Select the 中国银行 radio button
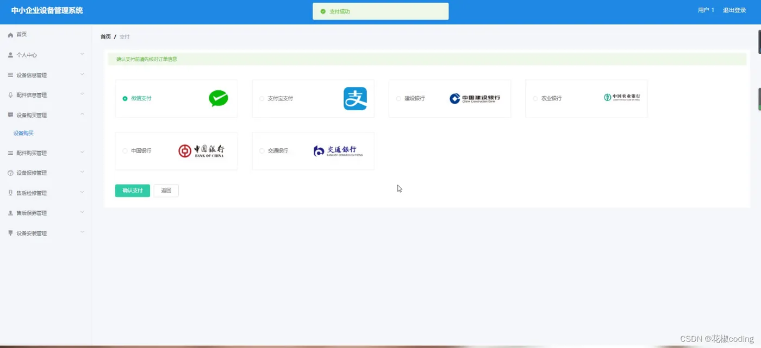 [x=125, y=151]
